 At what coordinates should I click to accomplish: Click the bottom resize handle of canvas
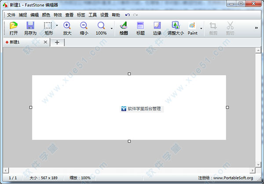129,141
